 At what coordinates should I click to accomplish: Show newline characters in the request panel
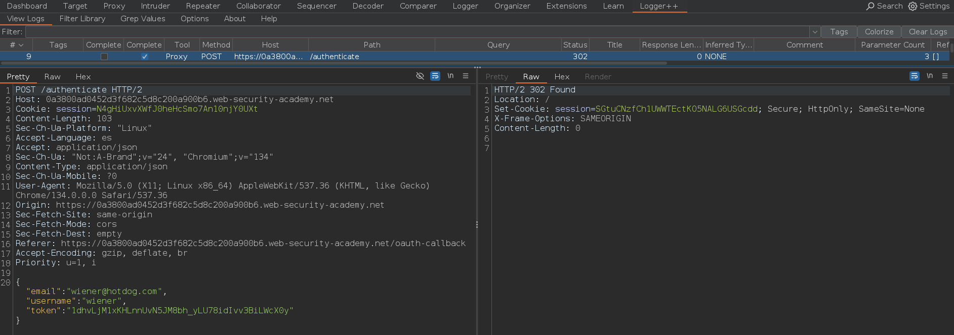pos(450,76)
